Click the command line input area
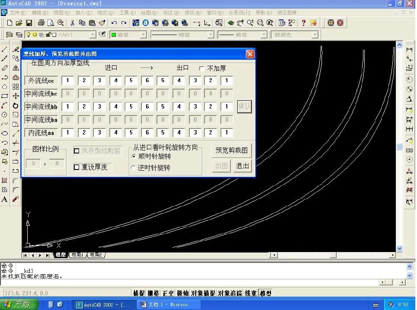 pos(190,282)
